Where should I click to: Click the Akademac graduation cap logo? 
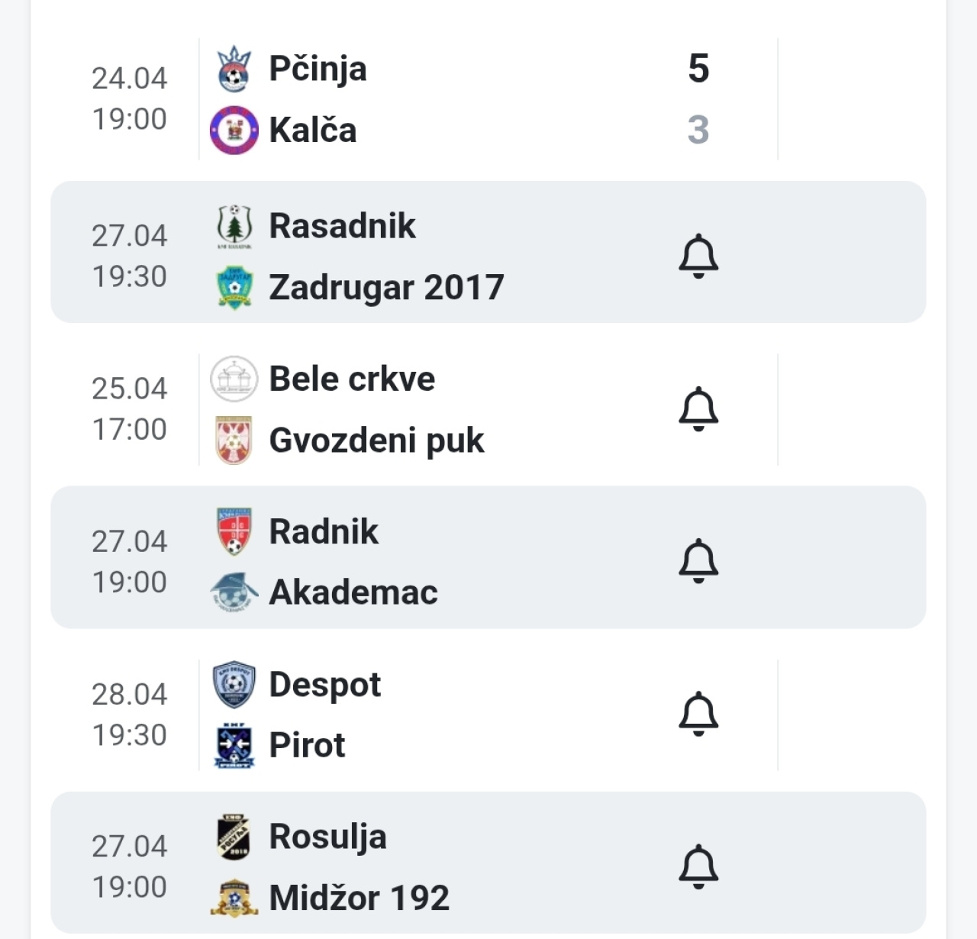pyautogui.click(x=234, y=592)
